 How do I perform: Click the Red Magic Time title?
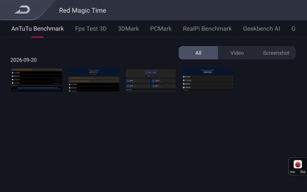[x=83, y=11]
